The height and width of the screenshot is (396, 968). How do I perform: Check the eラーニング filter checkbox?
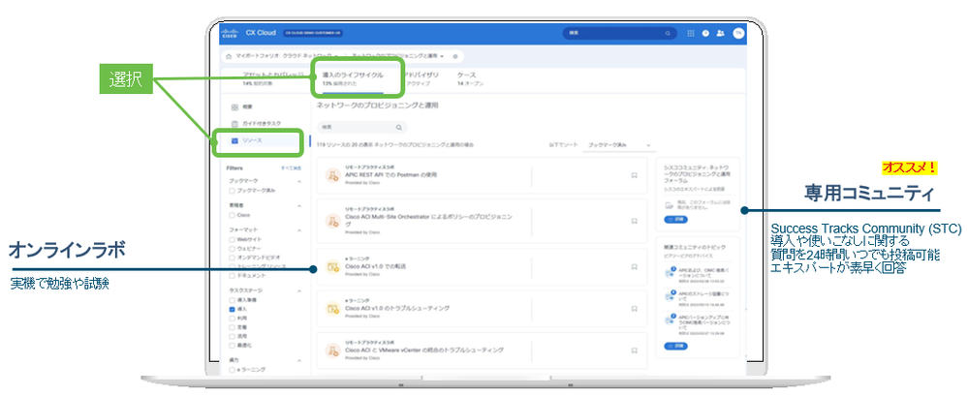[232, 369]
